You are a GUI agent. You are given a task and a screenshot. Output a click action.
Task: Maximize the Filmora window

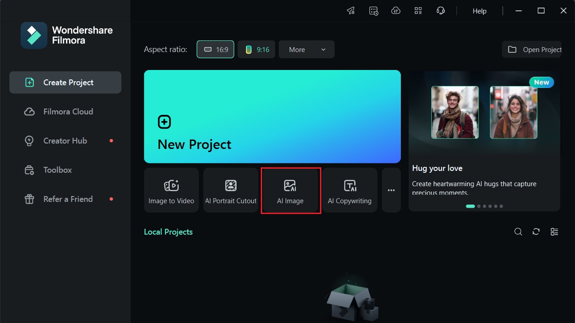tap(541, 11)
